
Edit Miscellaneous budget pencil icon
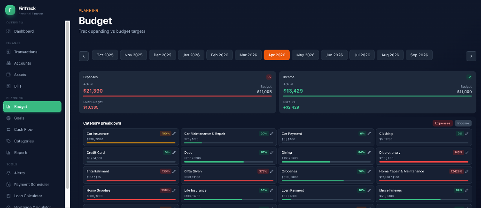tap(466, 190)
